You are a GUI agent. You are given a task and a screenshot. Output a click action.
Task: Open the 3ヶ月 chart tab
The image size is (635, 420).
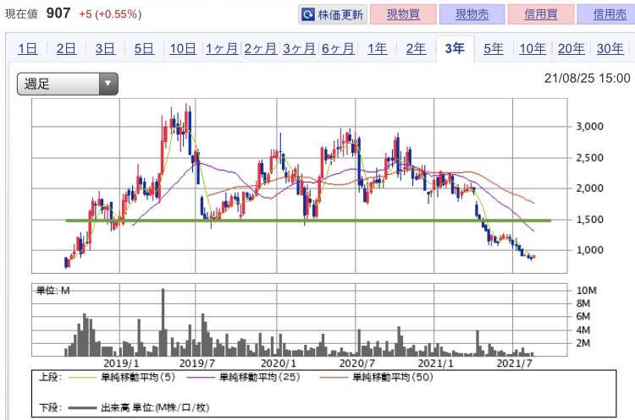pos(299,48)
